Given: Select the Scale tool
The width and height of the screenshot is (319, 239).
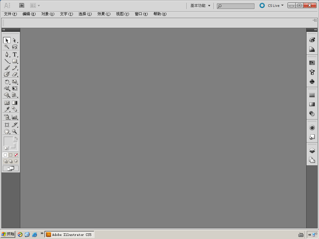Looking at the screenshot, I should coord(14,82).
